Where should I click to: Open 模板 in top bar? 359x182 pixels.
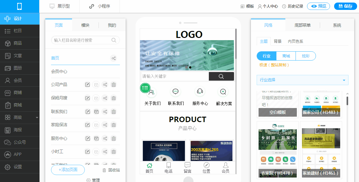click(x=247, y=6)
